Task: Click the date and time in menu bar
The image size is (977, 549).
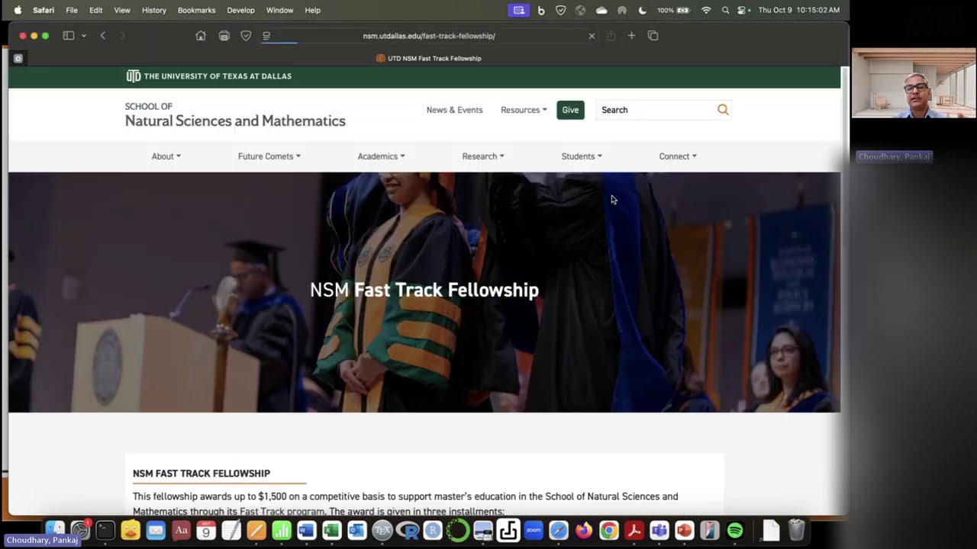Action: pyautogui.click(x=799, y=10)
